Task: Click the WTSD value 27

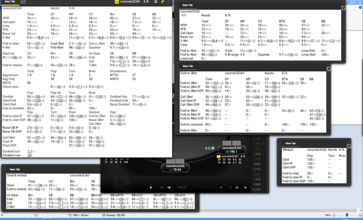Action: point(134,75)
